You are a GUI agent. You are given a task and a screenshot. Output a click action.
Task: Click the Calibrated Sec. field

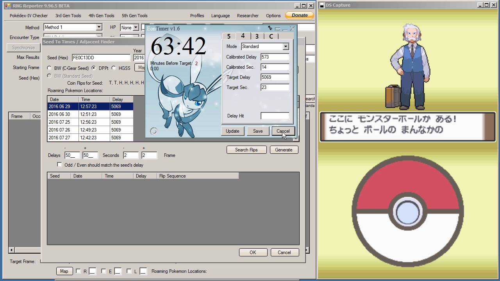click(x=275, y=67)
